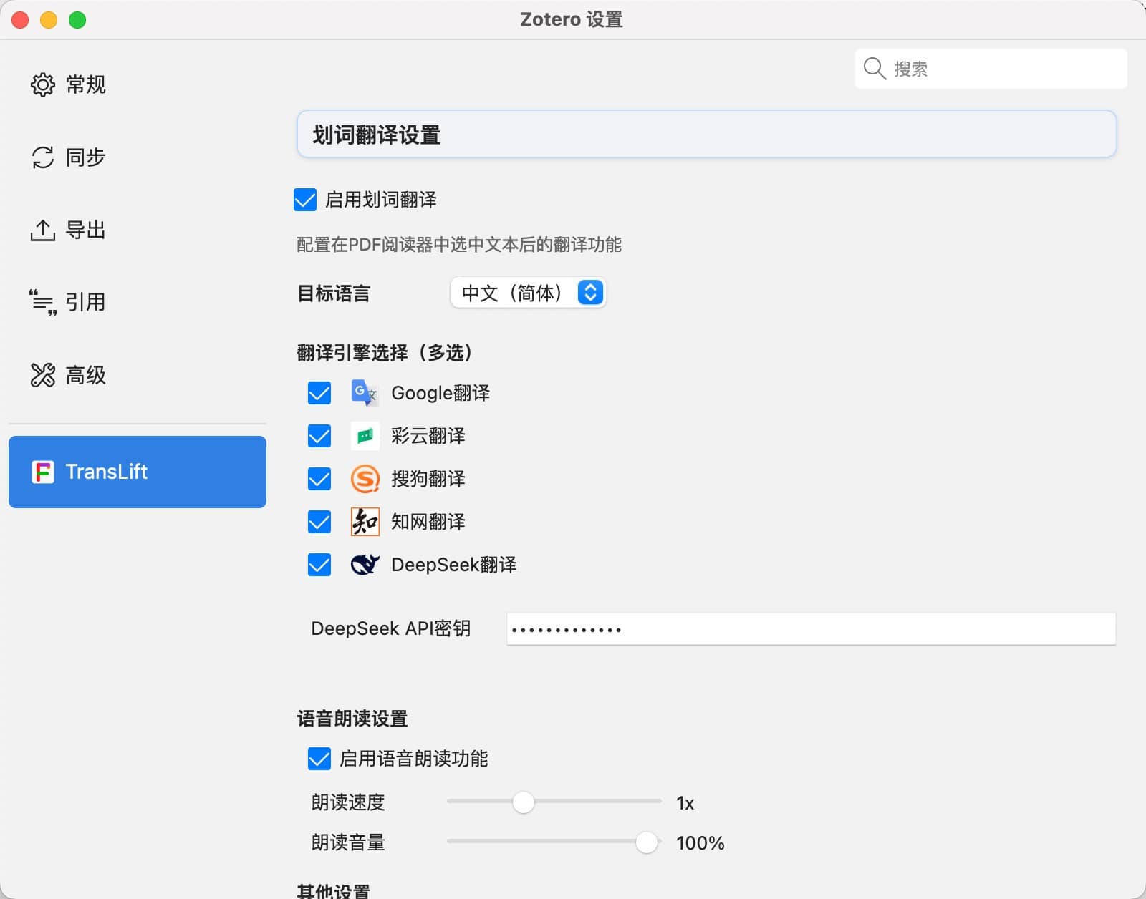
Task: Open the 目标语言 dropdown
Action: [529, 293]
